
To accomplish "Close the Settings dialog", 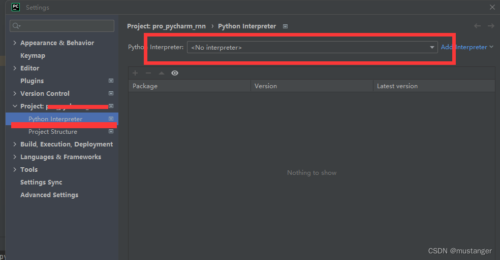I will [492, 7].
